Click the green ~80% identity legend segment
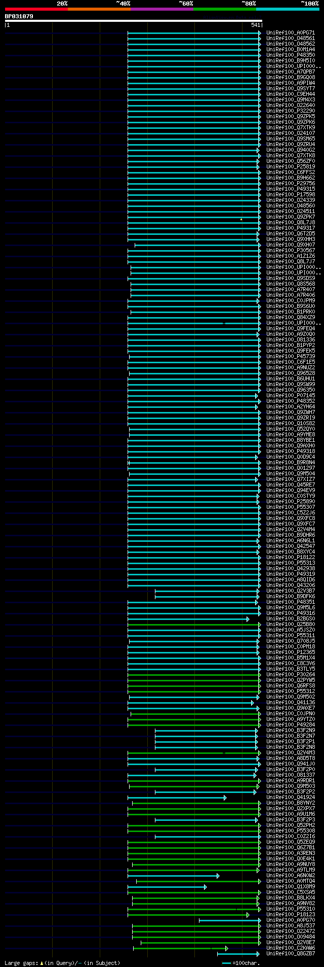Image resolution: width=324 pixels, height=967 pixels. coord(225,9)
